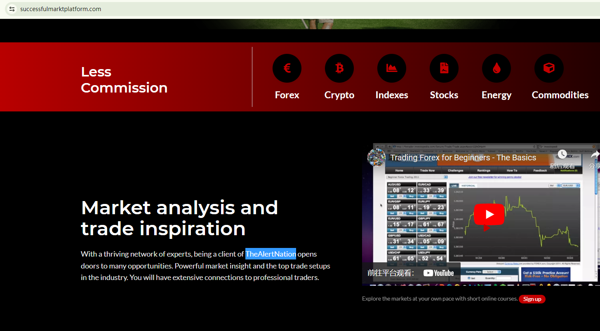Screen dimensions: 600x331
Task: Click the "Forex" label
Action: click(287, 95)
